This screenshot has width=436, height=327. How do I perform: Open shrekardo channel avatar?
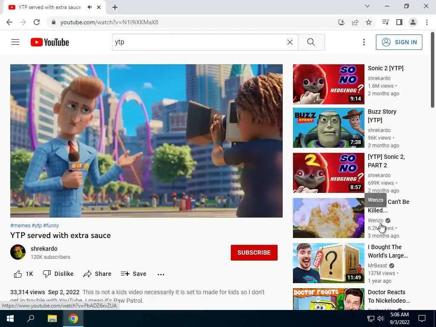(18, 252)
